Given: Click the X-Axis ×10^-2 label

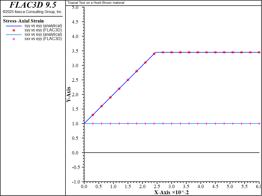Looking at the screenshot, I should 171,192.
